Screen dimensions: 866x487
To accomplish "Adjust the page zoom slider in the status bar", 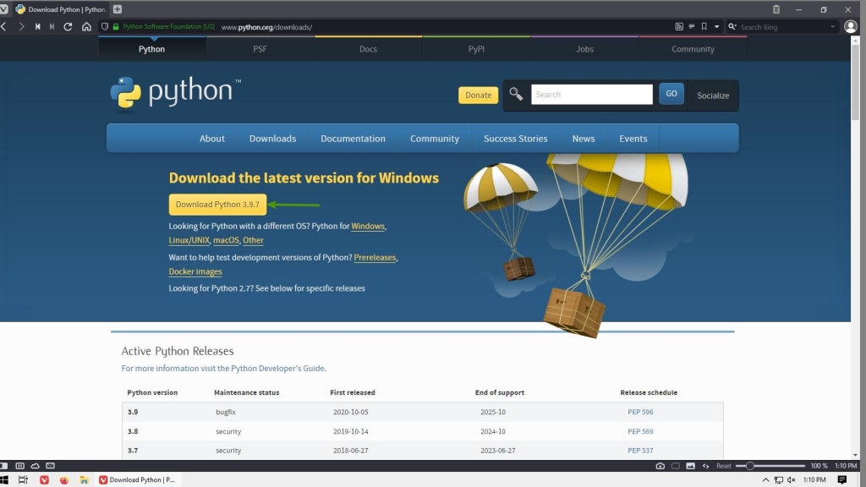I will tap(750, 465).
